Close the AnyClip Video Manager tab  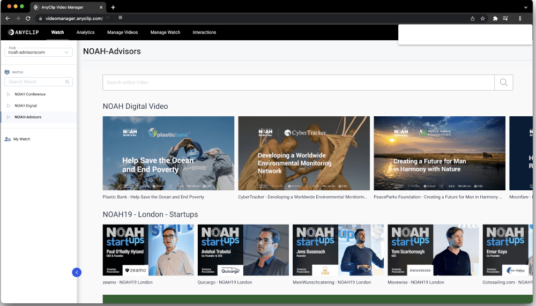[101, 7]
